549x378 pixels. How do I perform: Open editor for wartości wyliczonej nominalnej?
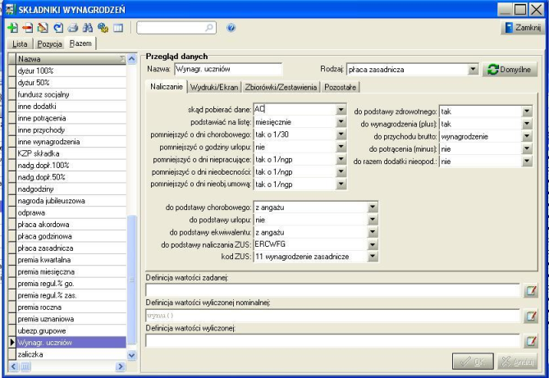[531, 316]
